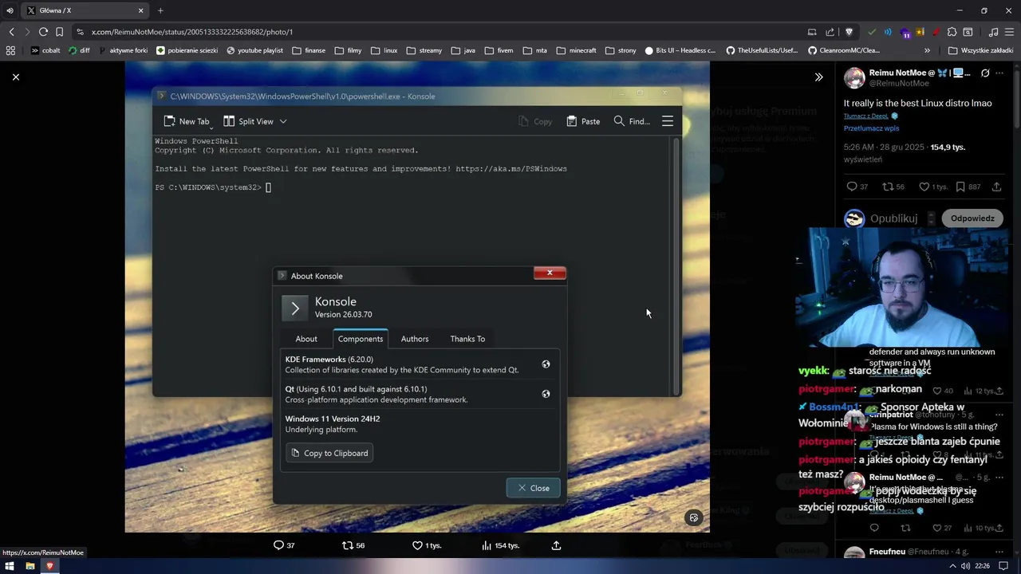The height and width of the screenshot is (574, 1021).
Task: Click New Tab in the Konsole toolbar
Action: click(x=187, y=121)
